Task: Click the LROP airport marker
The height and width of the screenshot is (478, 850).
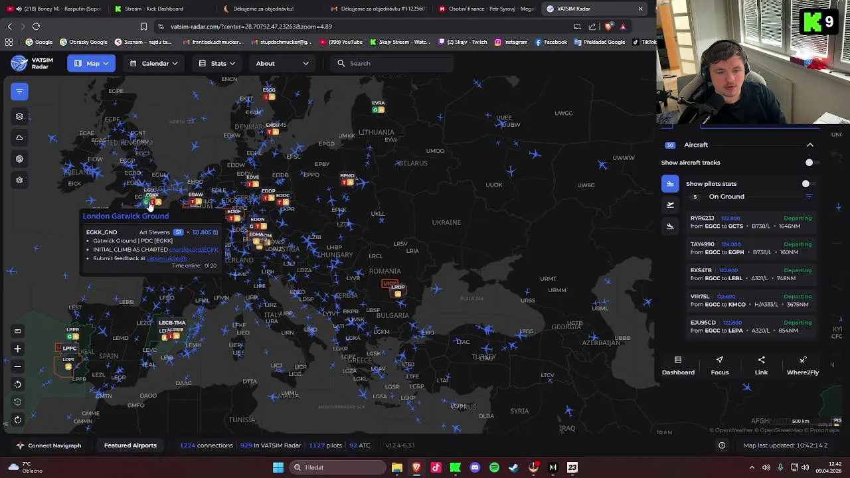Action: click(x=397, y=290)
